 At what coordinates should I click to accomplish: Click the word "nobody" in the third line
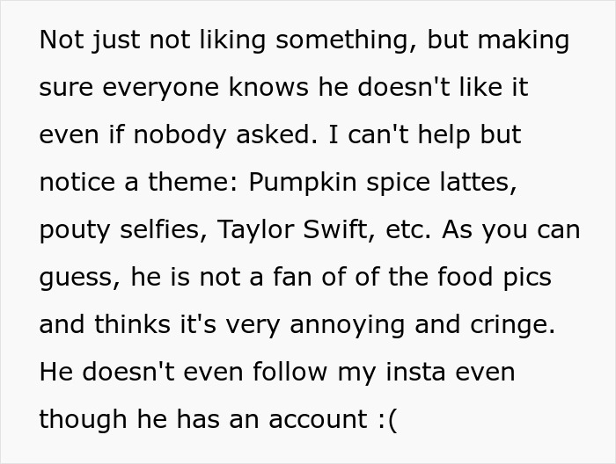point(180,135)
